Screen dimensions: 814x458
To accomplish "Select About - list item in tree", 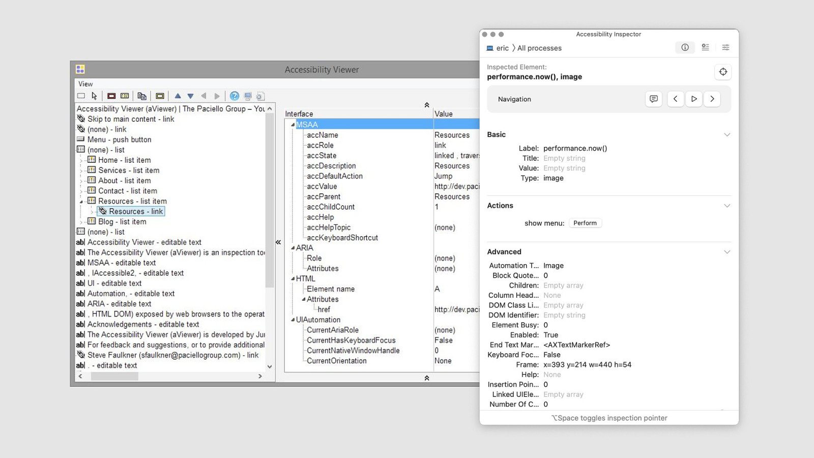I will pyautogui.click(x=125, y=181).
